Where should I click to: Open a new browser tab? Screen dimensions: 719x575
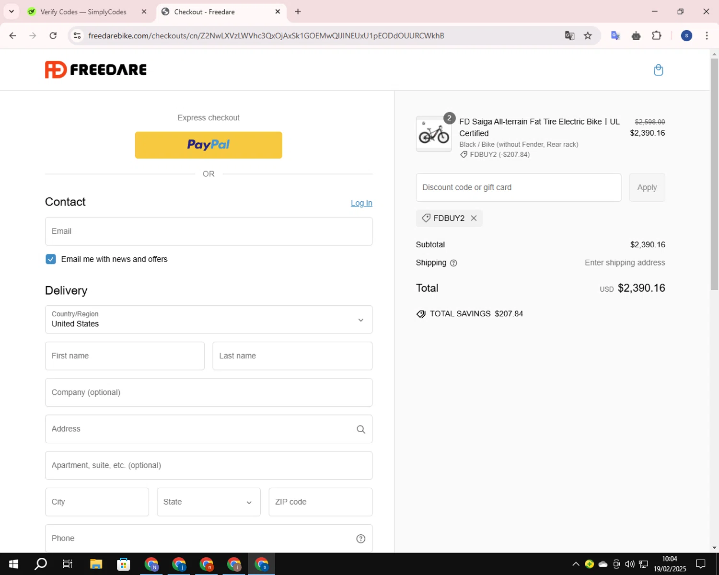[x=298, y=11]
